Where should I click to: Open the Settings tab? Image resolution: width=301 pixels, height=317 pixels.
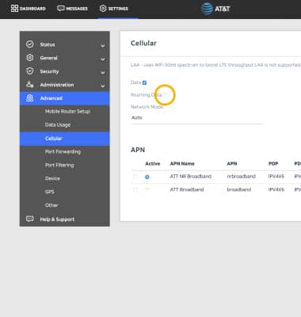tap(114, 9)
